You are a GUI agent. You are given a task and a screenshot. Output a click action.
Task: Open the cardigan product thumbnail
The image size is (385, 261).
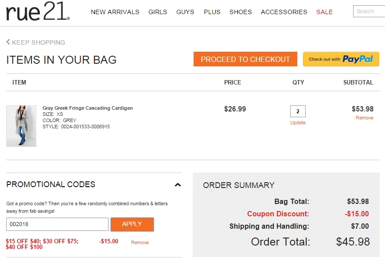21,126
